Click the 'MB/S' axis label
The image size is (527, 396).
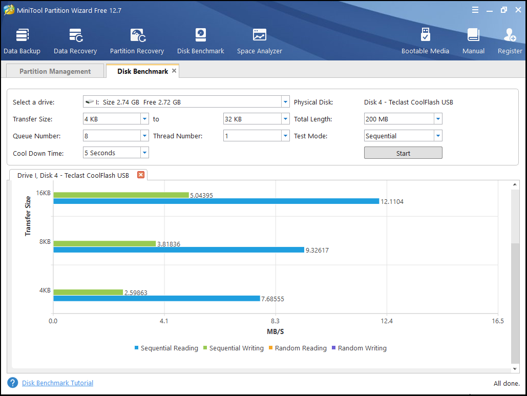coord(275,331)
